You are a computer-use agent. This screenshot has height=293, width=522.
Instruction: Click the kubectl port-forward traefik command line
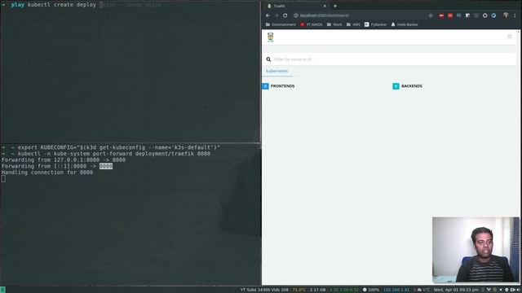pyautogui.click(x=106, y=154)
